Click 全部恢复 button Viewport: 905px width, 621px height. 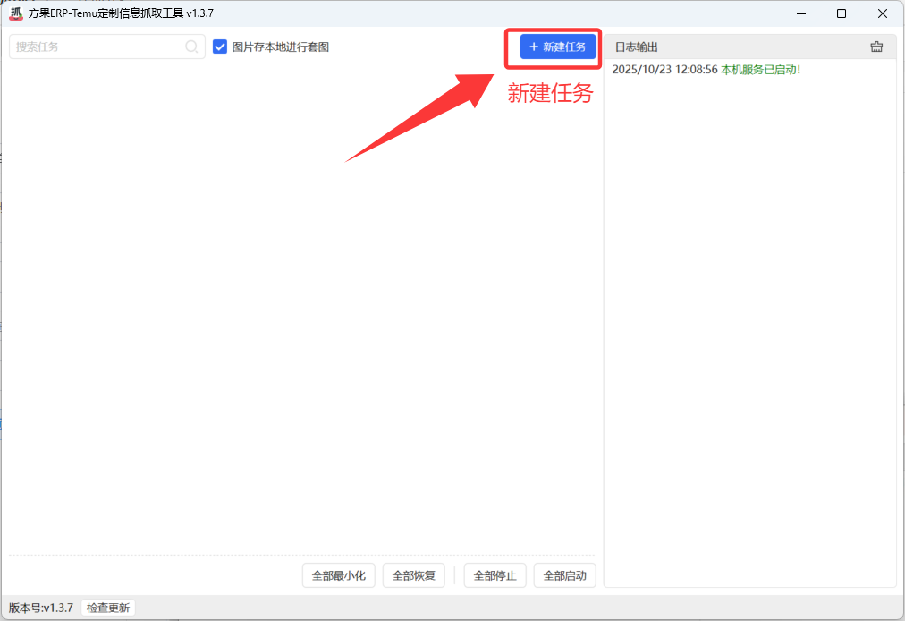(x=414, y=575)
